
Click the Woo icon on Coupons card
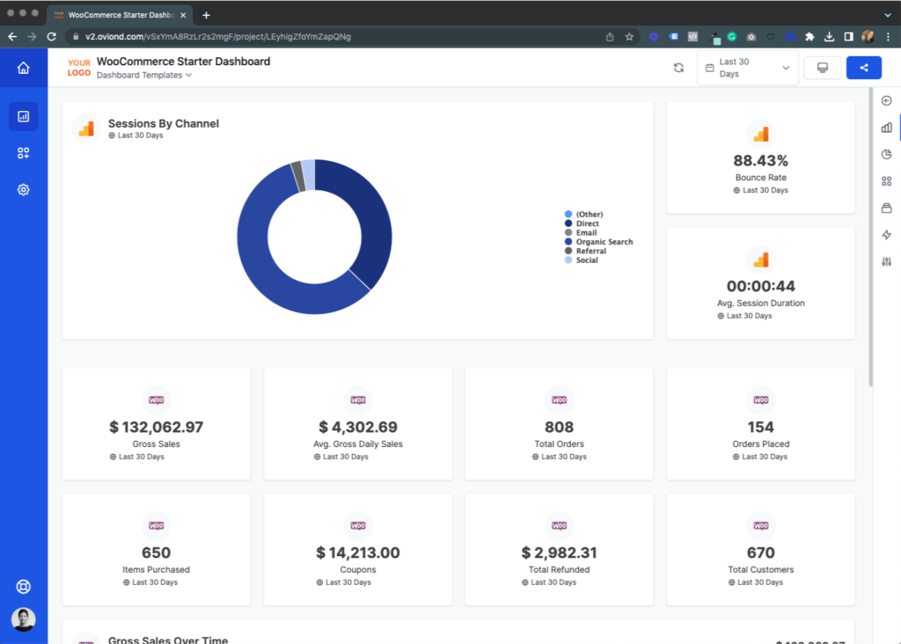[358, 525]
